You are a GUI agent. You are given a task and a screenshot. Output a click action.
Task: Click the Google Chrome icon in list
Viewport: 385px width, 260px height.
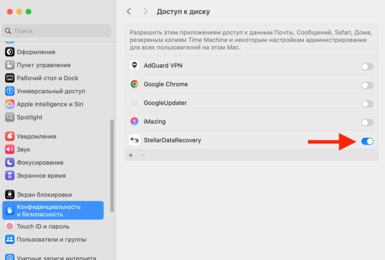pyautogui.click(x=135, y=84)
